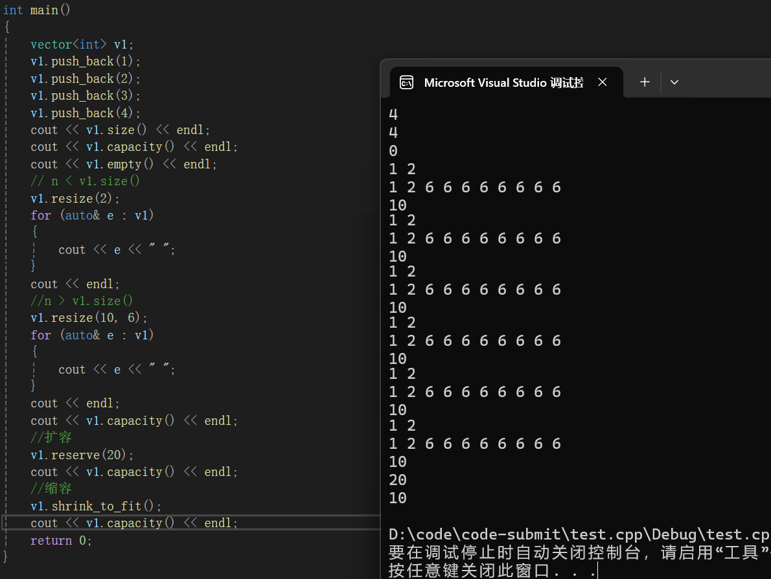Screen dimensions: 771x579
Task: Click the '//扩容' comment line
Action: pos(51,437)
